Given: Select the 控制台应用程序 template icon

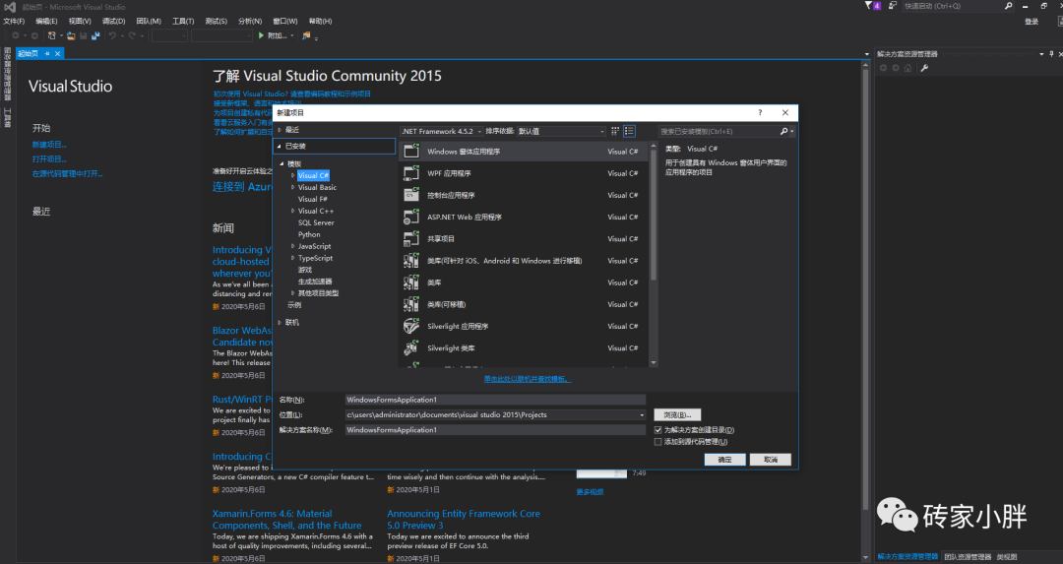Looking at the screenshot, I should pos(411,195).
